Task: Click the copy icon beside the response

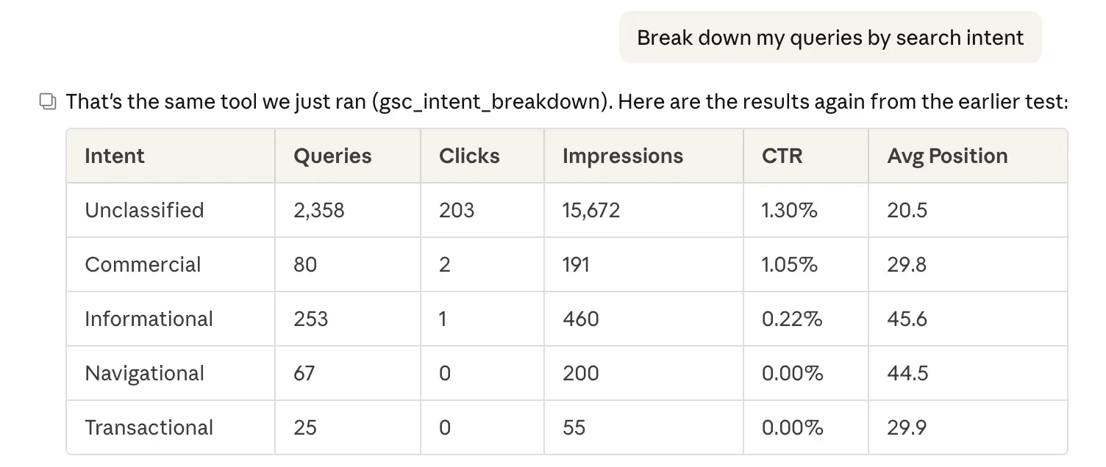Action: [48, 101]
